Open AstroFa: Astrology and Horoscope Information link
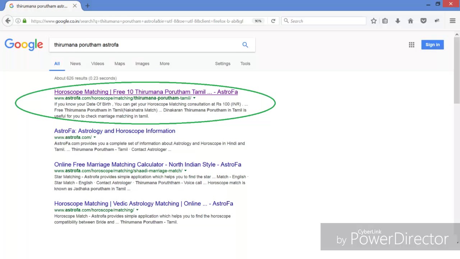Viewport: 460px width, 259px height. [115, 131]
